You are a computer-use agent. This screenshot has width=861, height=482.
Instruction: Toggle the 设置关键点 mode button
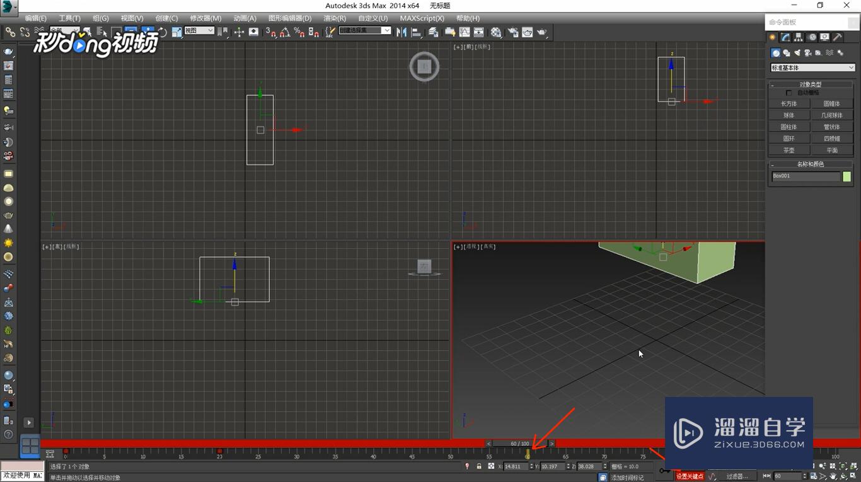(690, 476)
